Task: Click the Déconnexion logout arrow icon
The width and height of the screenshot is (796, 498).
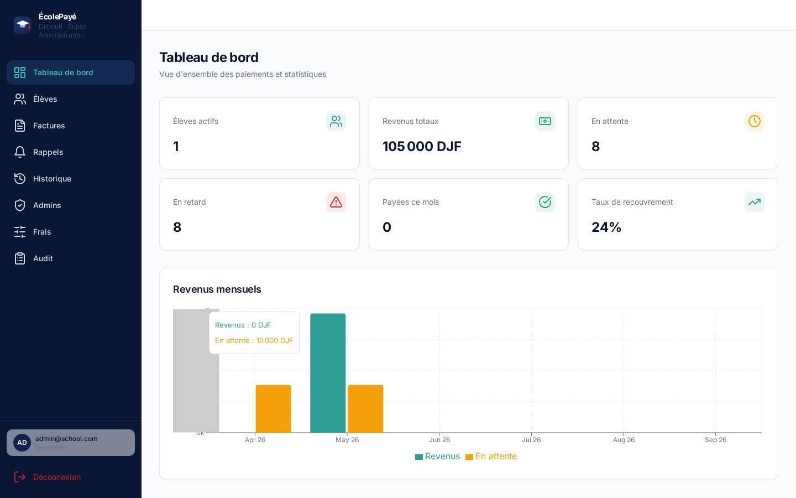Action: click(20, 477)
